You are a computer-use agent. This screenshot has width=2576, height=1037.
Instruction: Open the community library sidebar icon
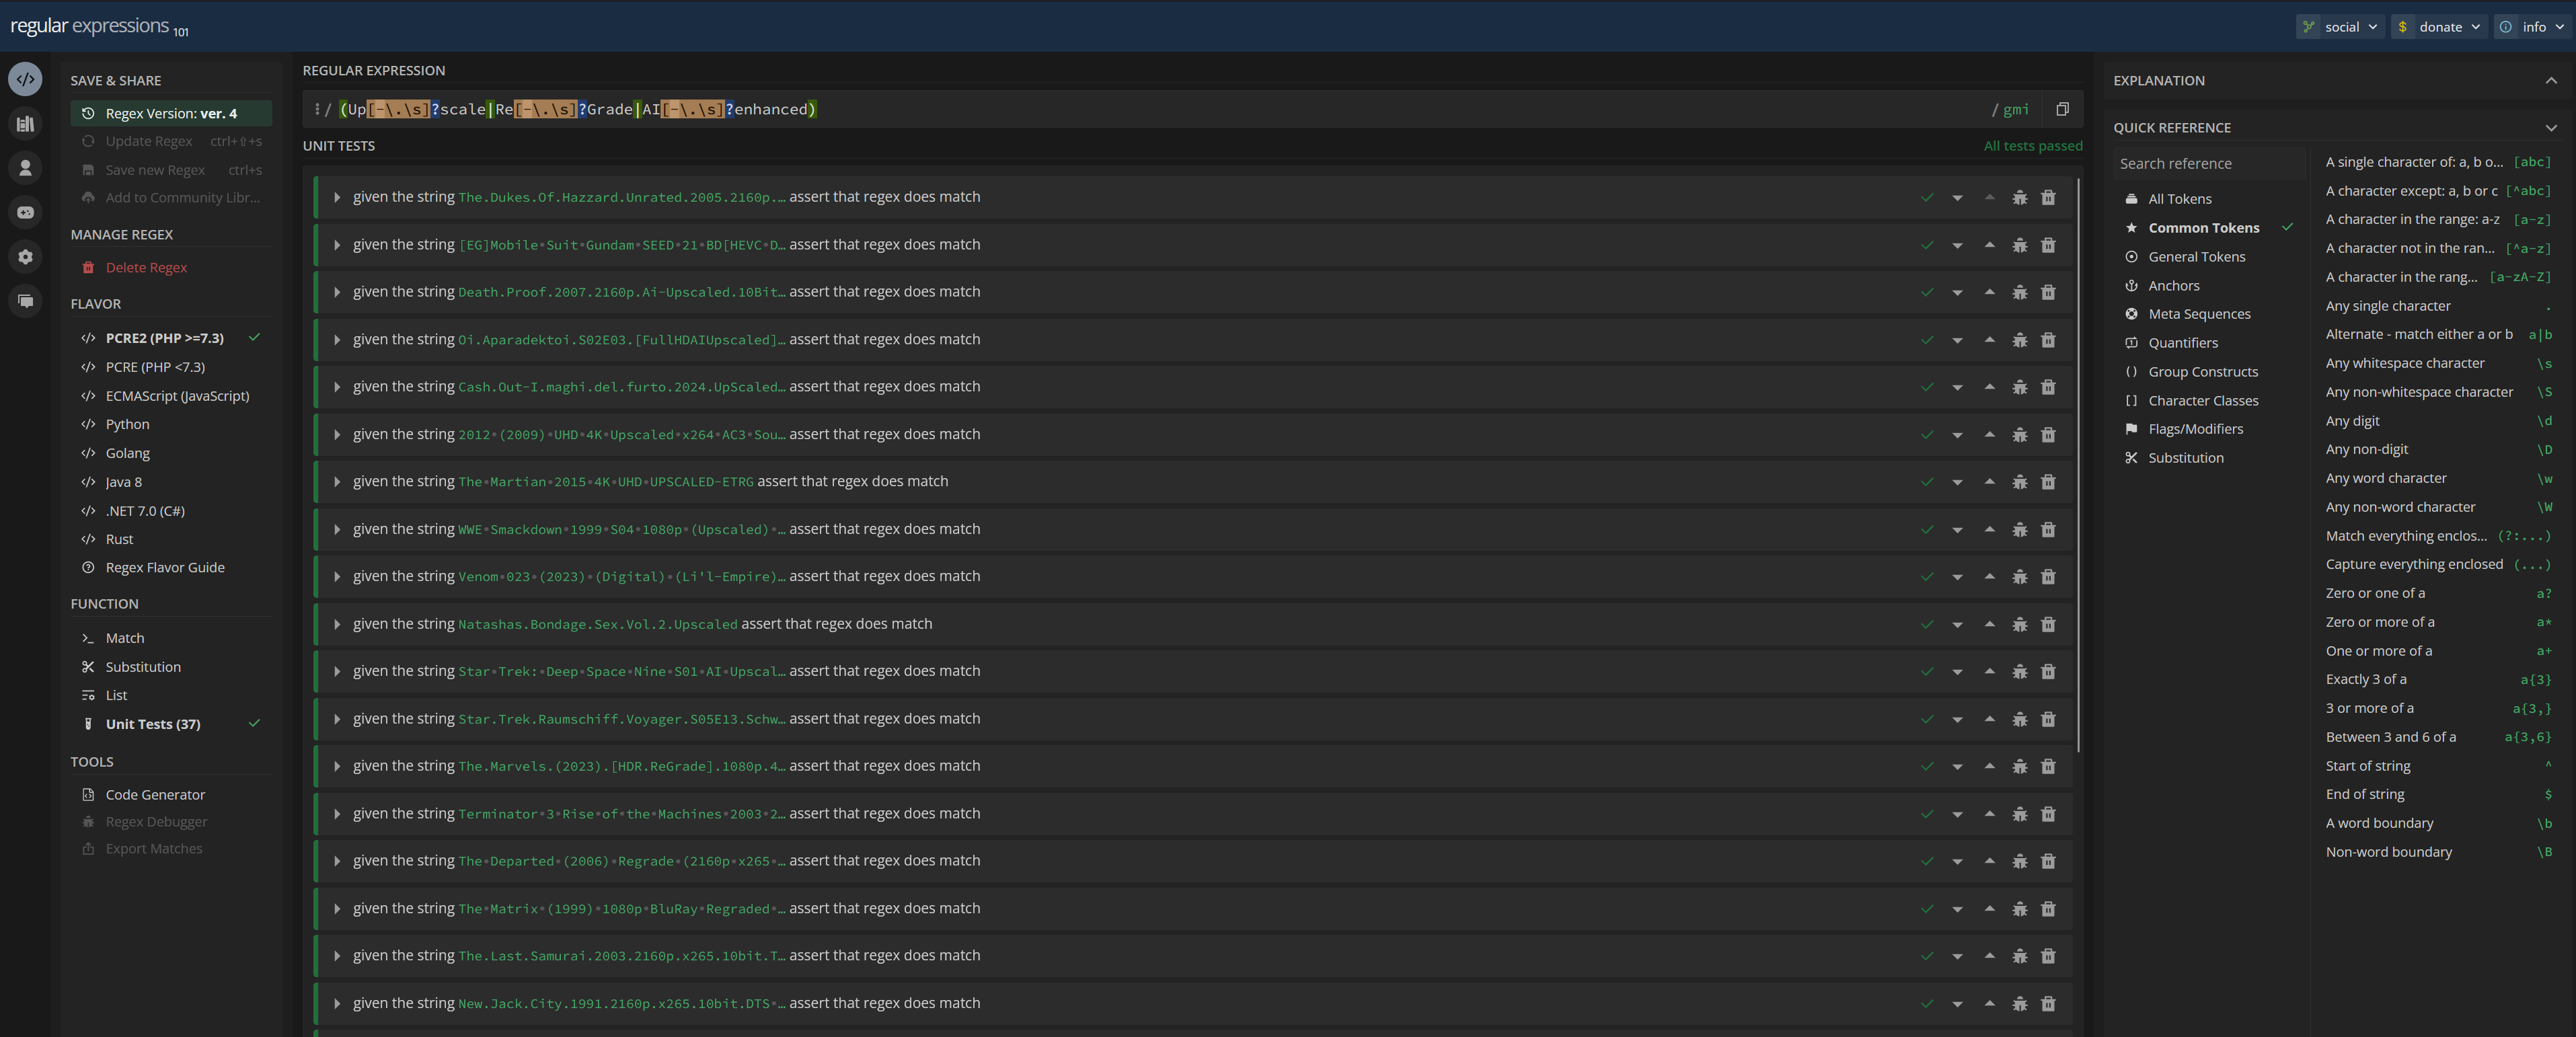point(25,124)
